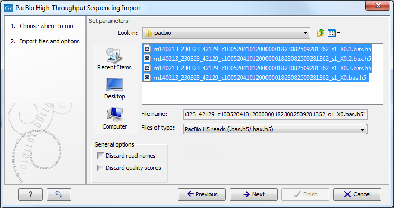394x208 pixels.
Task: Open the Computer shortcut
Action: (x=114, y=119)
